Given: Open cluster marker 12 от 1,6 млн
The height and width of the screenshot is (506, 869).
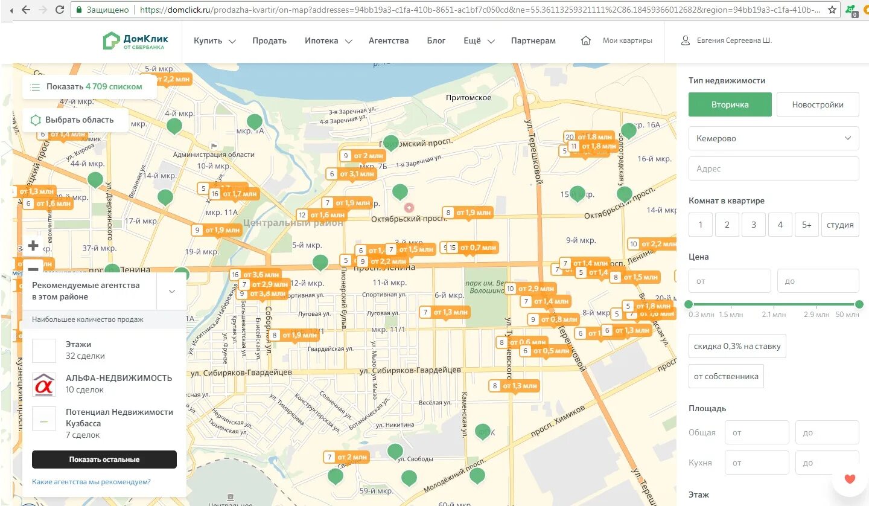Looking at the screenshot, I should 322,215.
